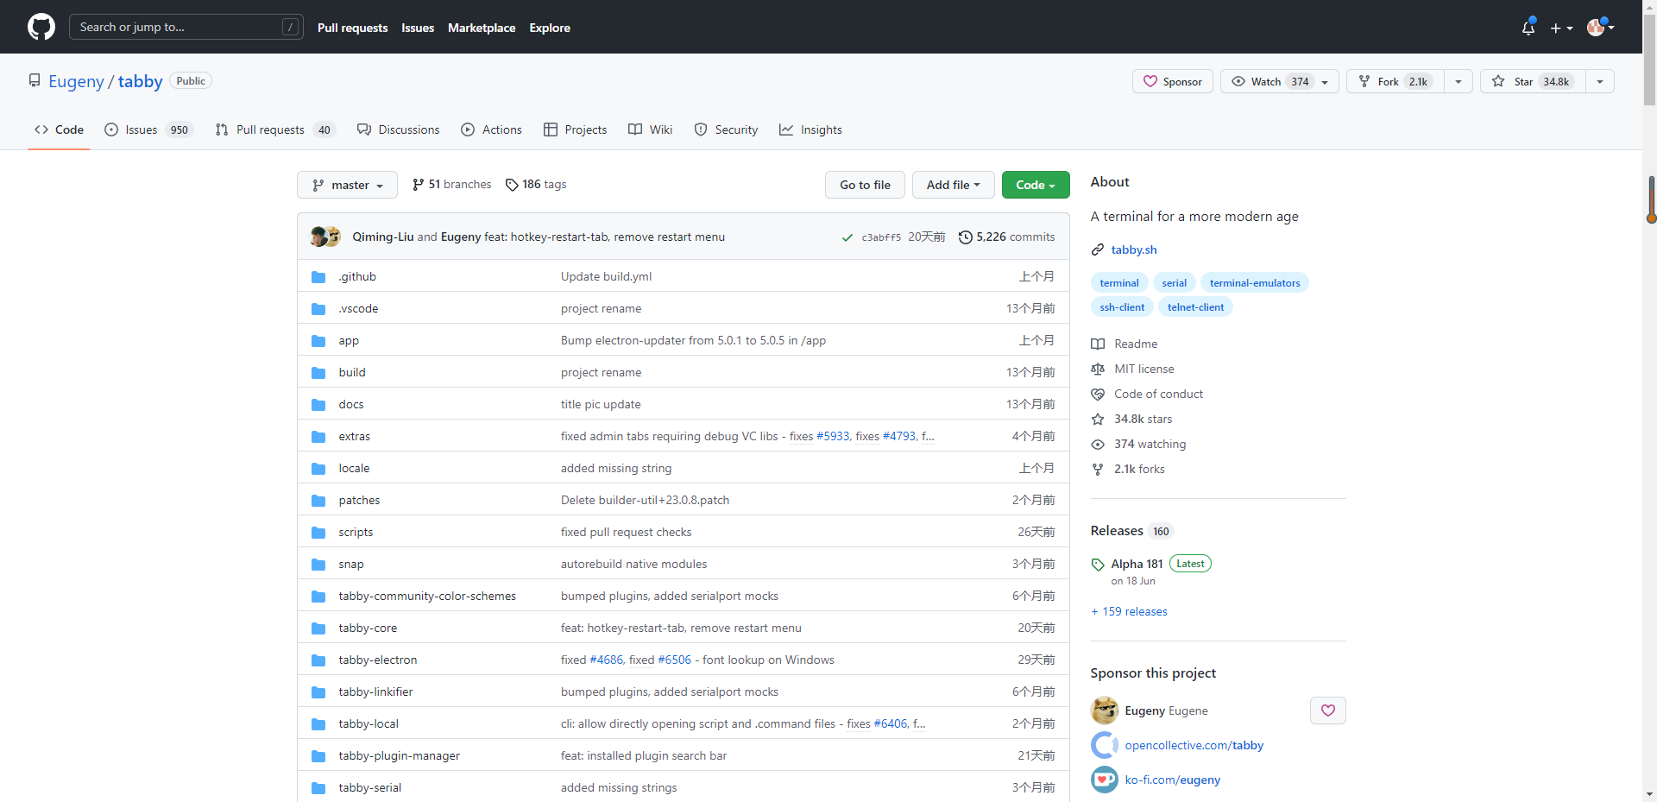This screenshot has width=1657, height=802.
Task: Click the Code of conduct icon
Action: point(1098,394)
